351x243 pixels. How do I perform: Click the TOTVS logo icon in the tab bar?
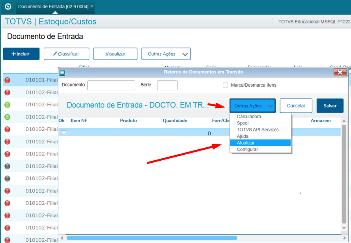tap(8, 6)
